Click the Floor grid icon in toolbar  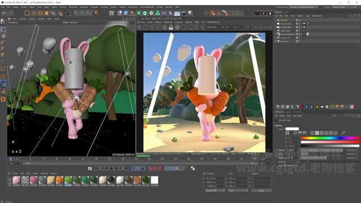177,14
